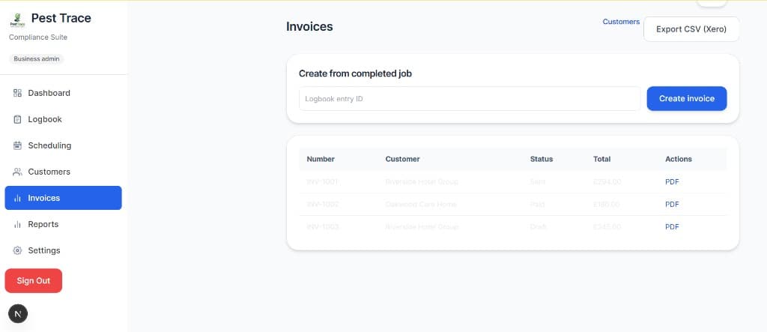Select the Invoices bar-chart icon in sidebar
The width and height of the screenshot is (767, 332).
[18, 199]
